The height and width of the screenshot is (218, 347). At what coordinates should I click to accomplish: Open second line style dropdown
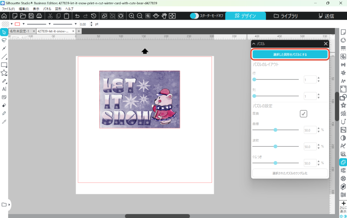tap(76, 24)
